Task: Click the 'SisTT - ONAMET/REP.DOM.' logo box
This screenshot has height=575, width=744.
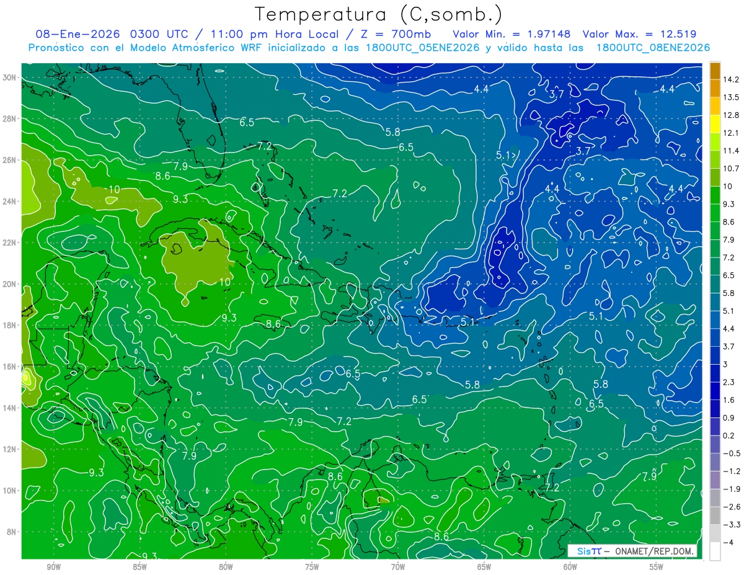Action: point(633,551)
